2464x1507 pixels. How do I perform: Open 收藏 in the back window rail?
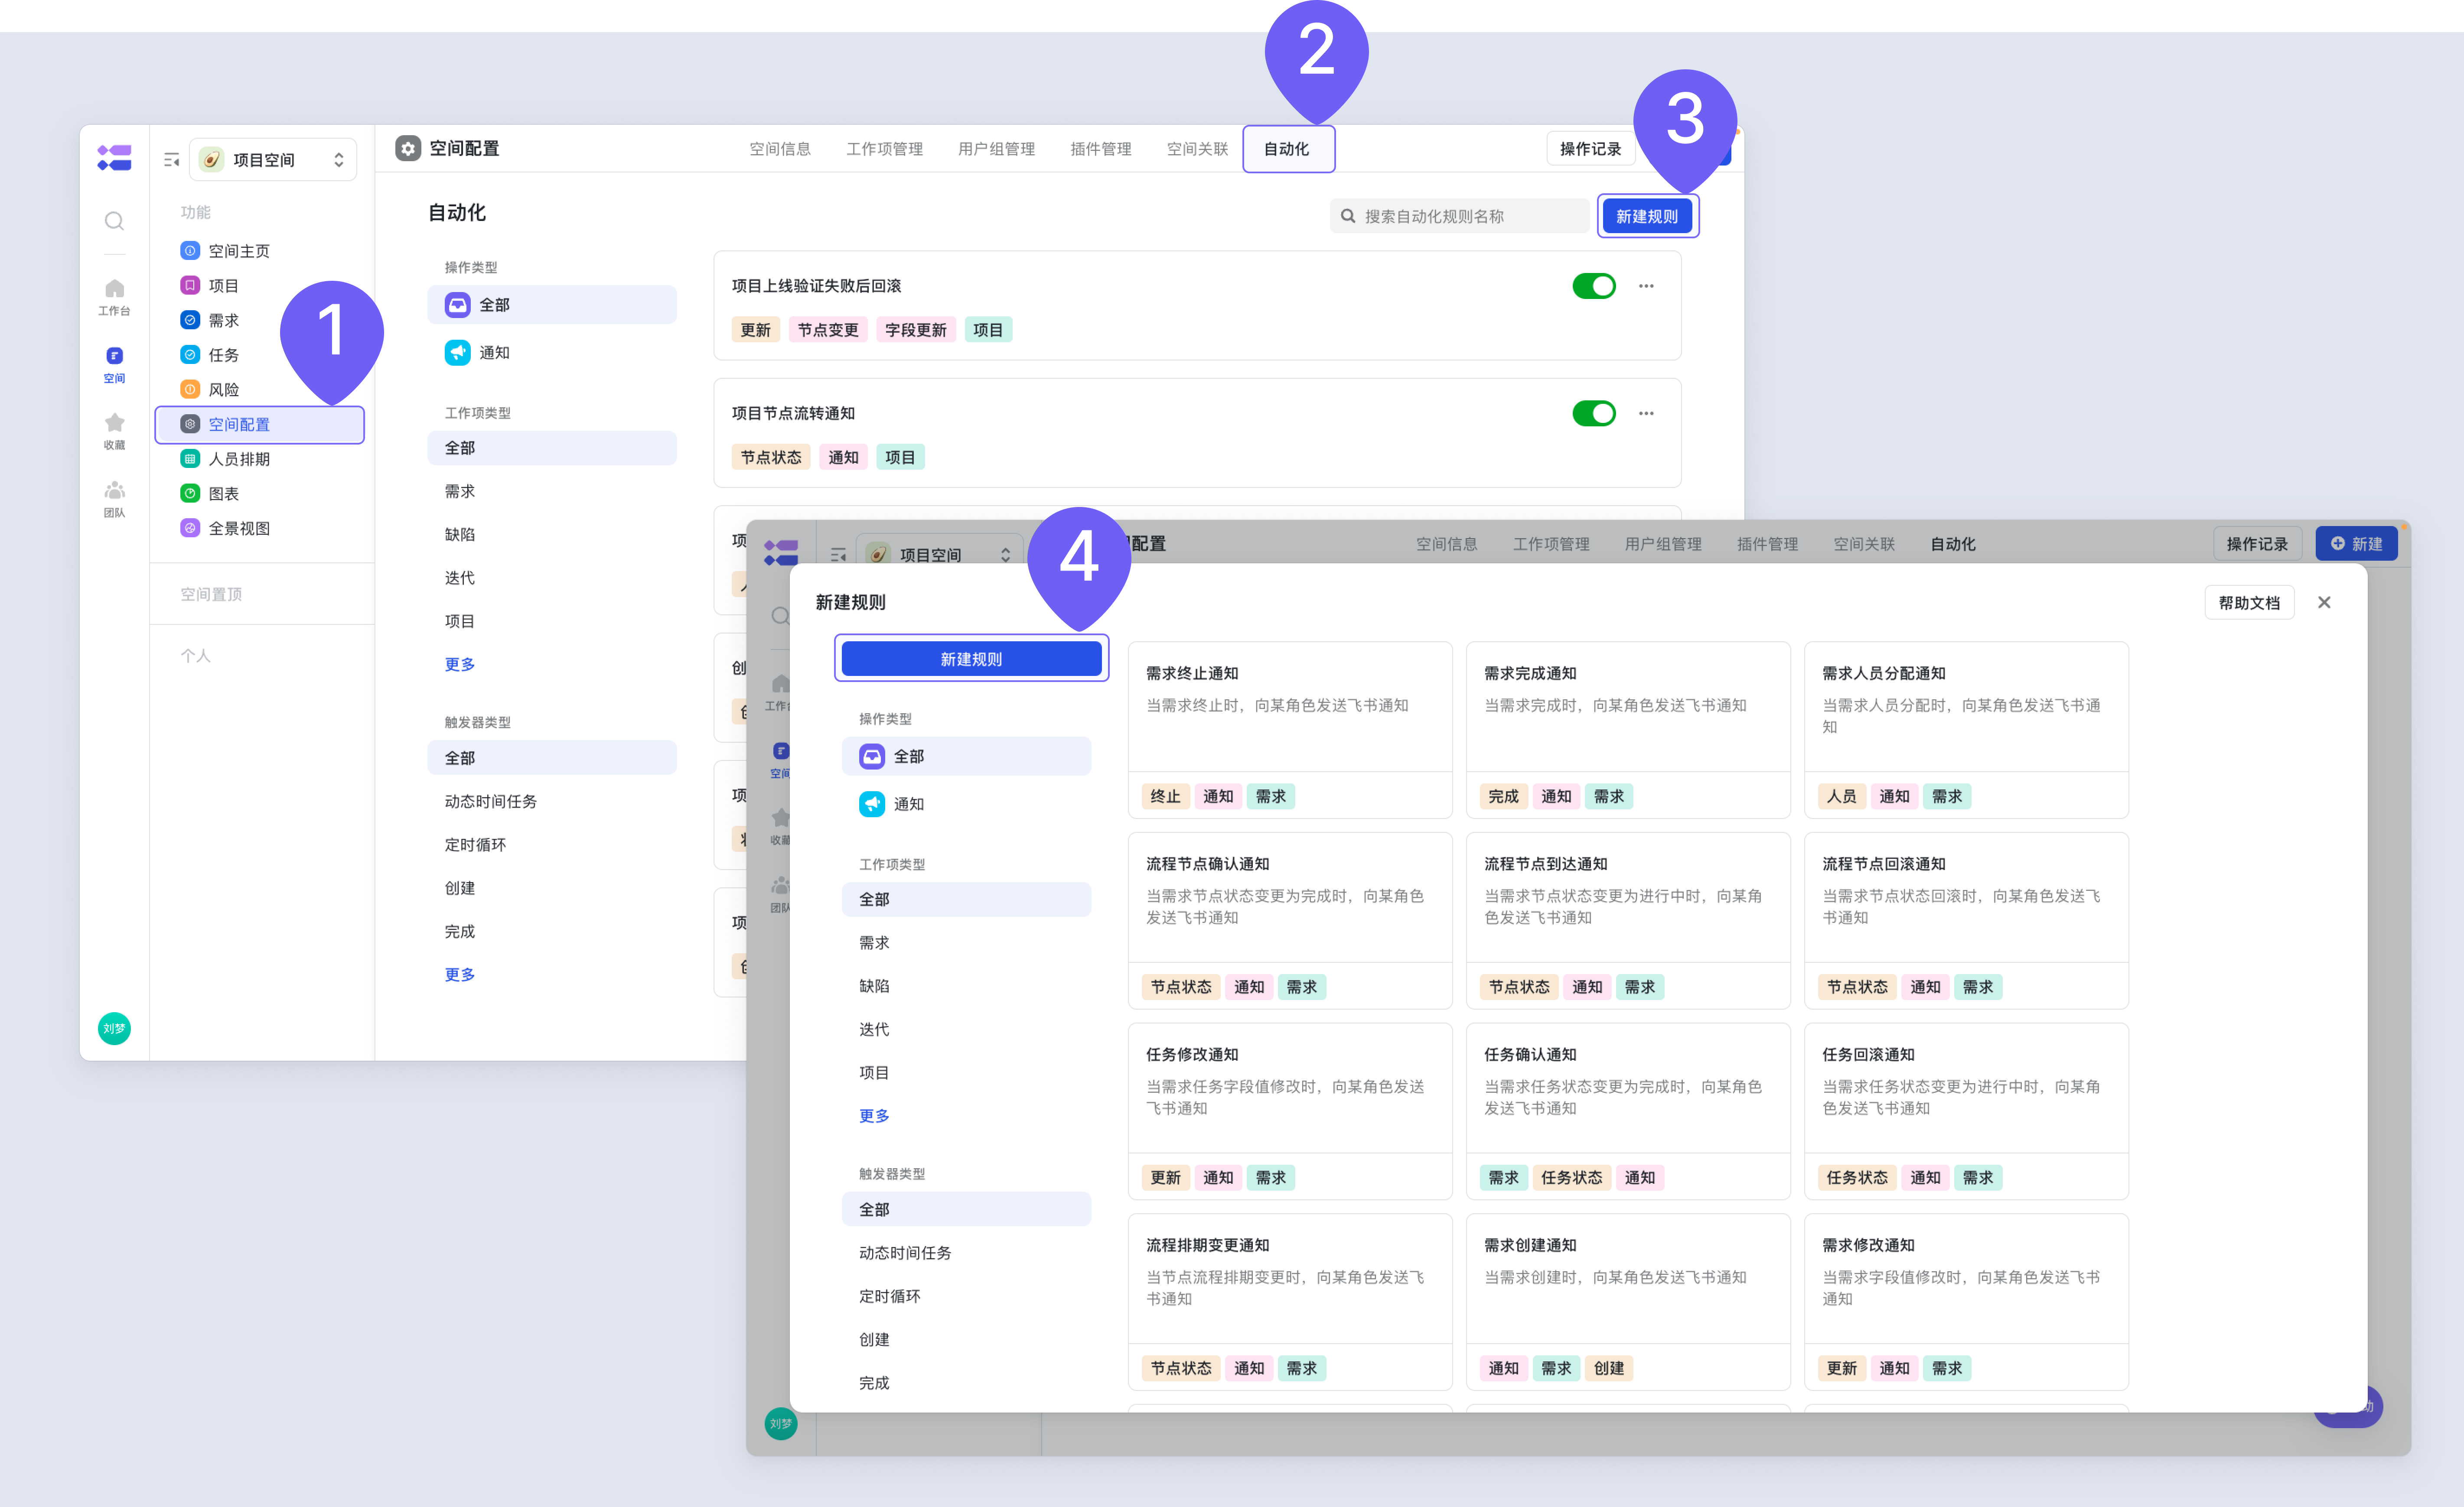coord(115,432)
